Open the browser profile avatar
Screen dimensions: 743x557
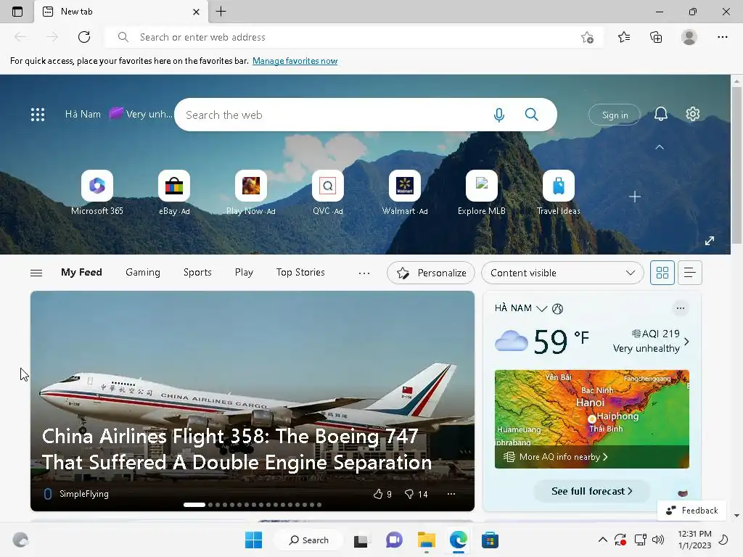689,37
